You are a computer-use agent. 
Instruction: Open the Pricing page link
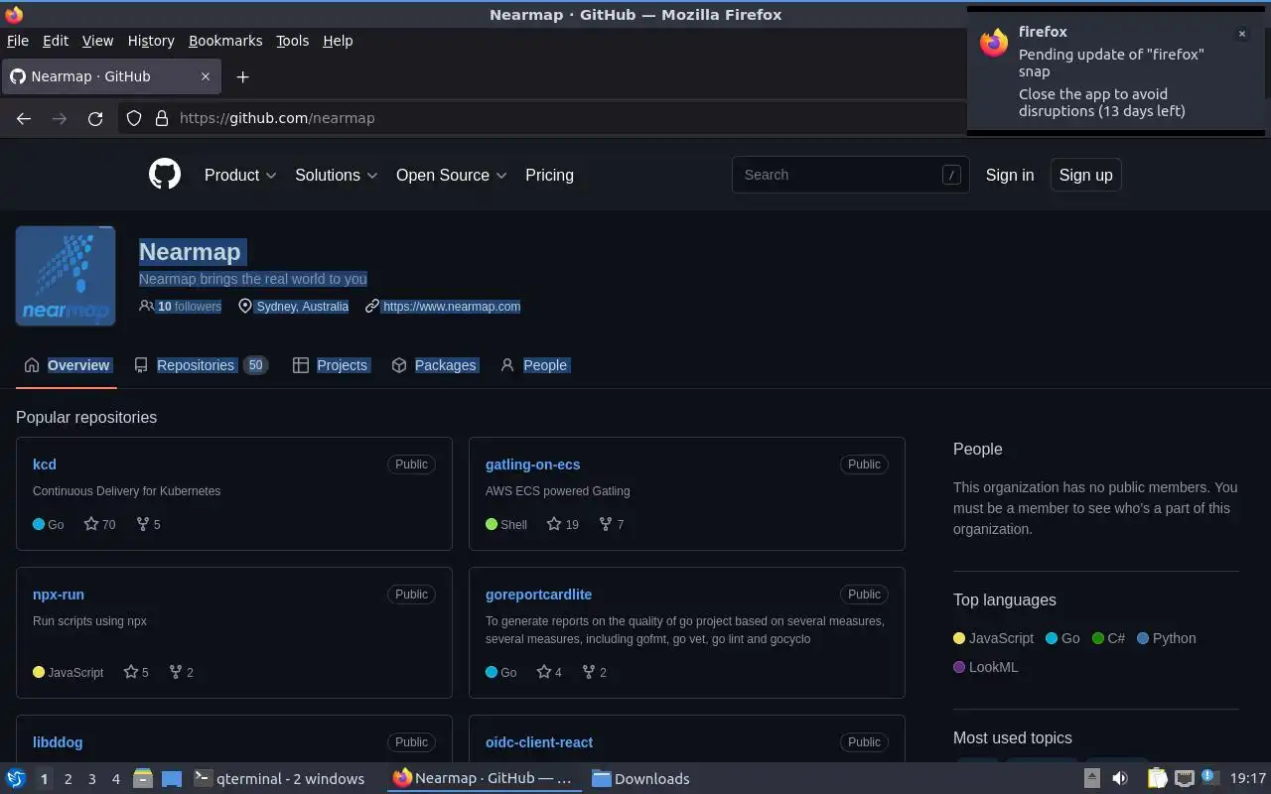pyautogui.click(x=549, y=175)
